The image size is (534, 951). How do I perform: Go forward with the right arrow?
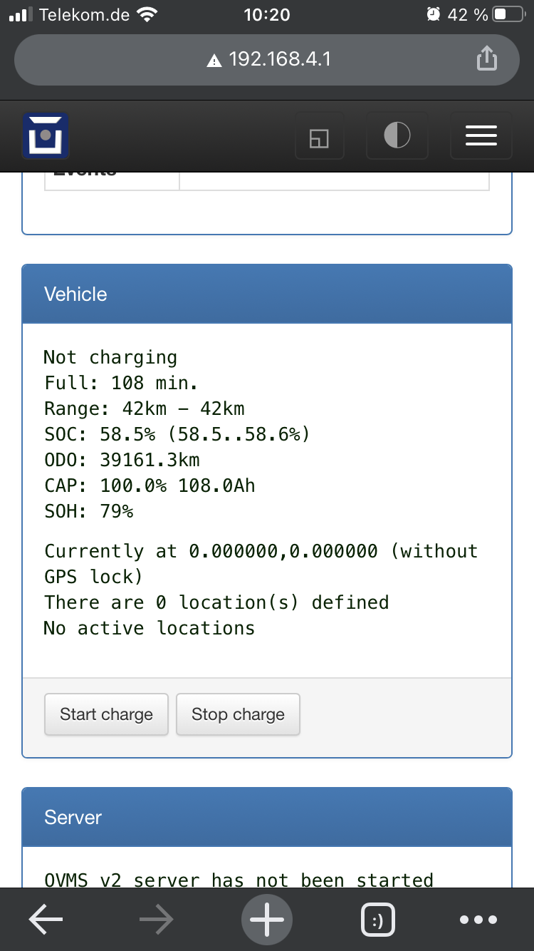coord(156,920)
